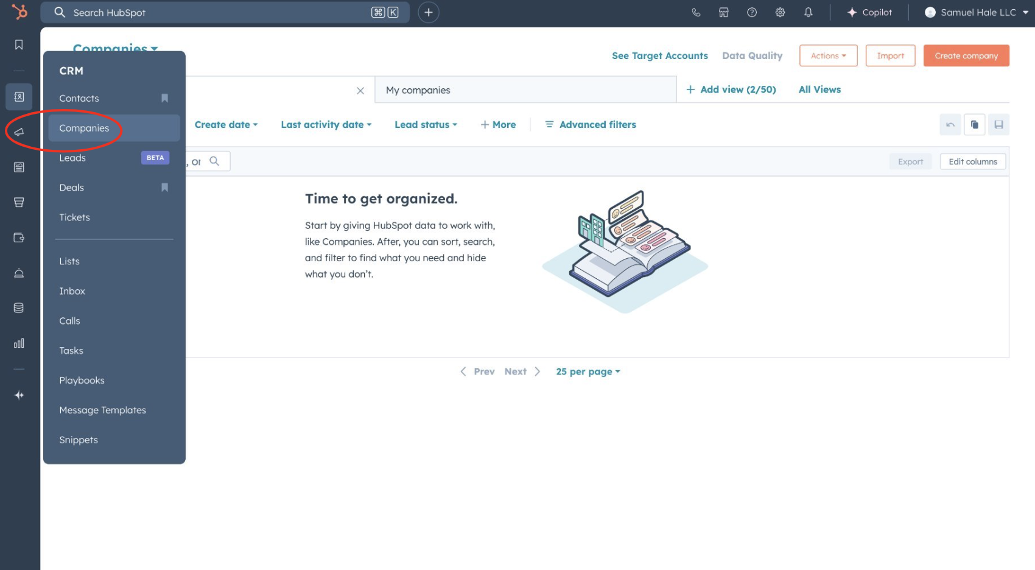Open the Sales sidebar icon
Image resolution: width=1035 pixels, height=570 pixels.
[x=19, y=202]
